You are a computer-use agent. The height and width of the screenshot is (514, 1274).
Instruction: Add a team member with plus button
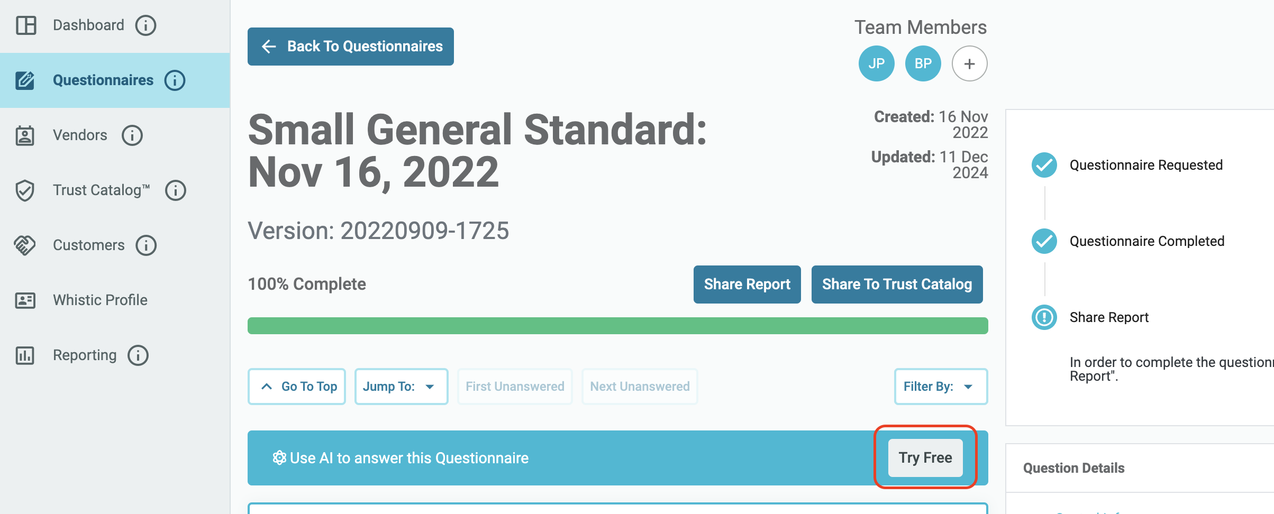(x=969, y=63)
